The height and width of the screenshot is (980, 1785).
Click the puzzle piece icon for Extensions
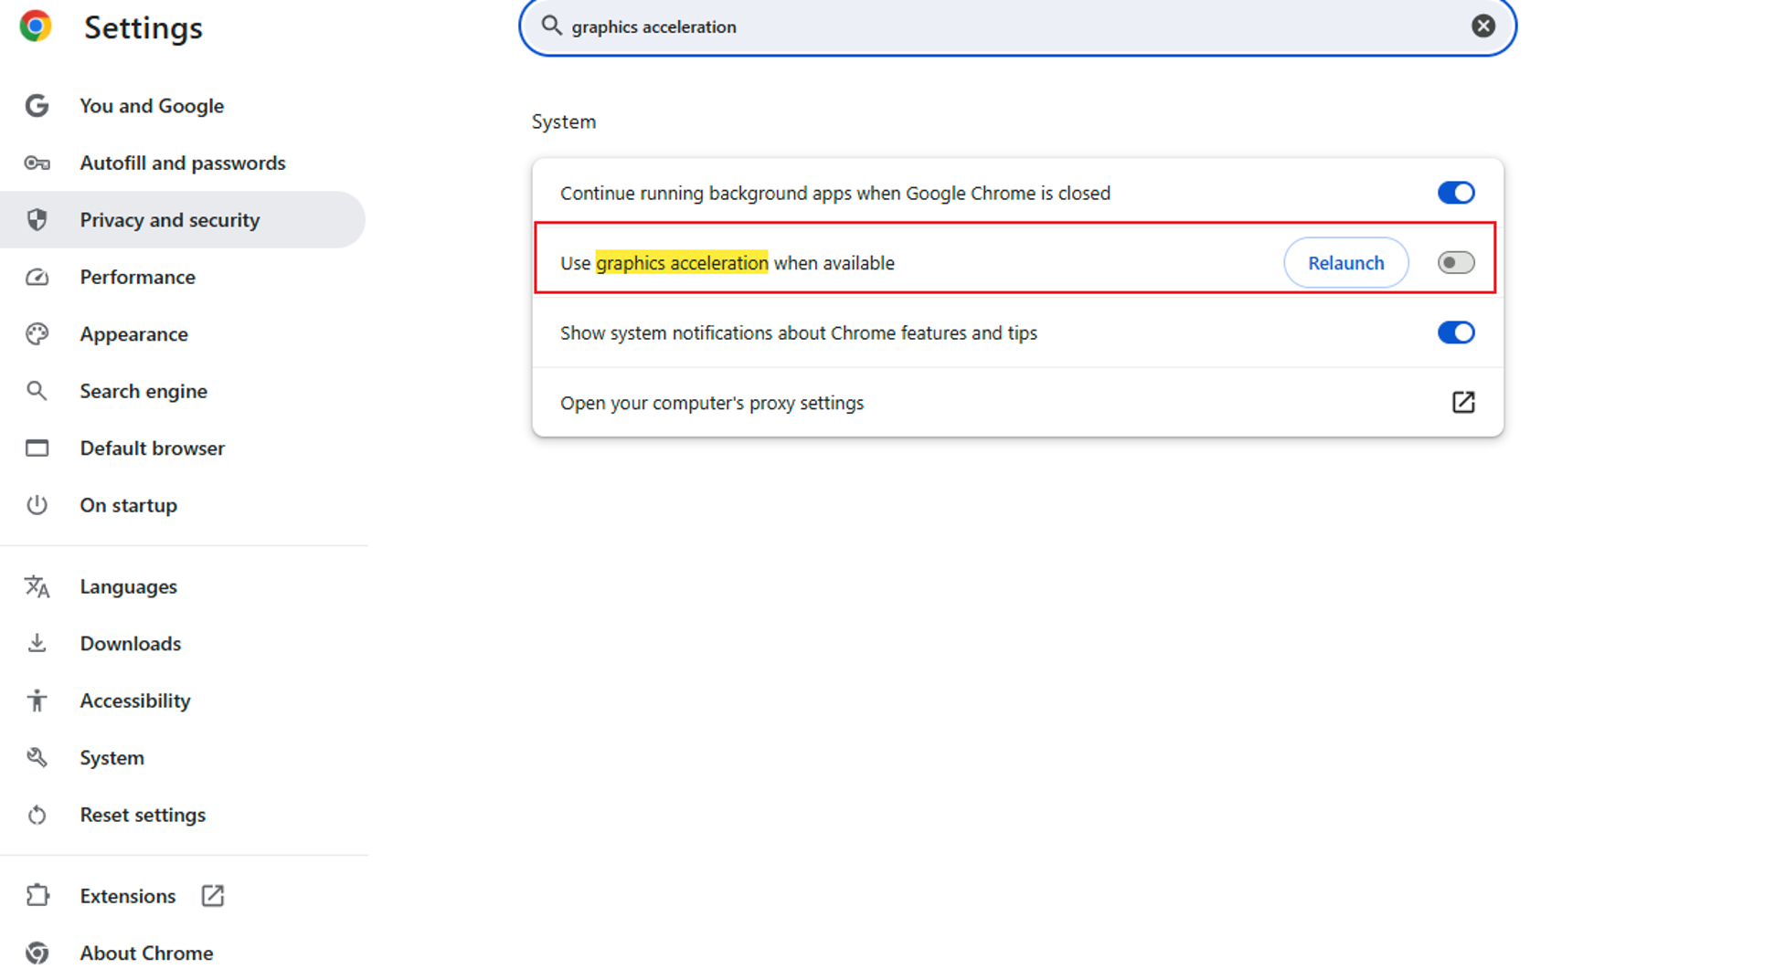pos(37,896)
